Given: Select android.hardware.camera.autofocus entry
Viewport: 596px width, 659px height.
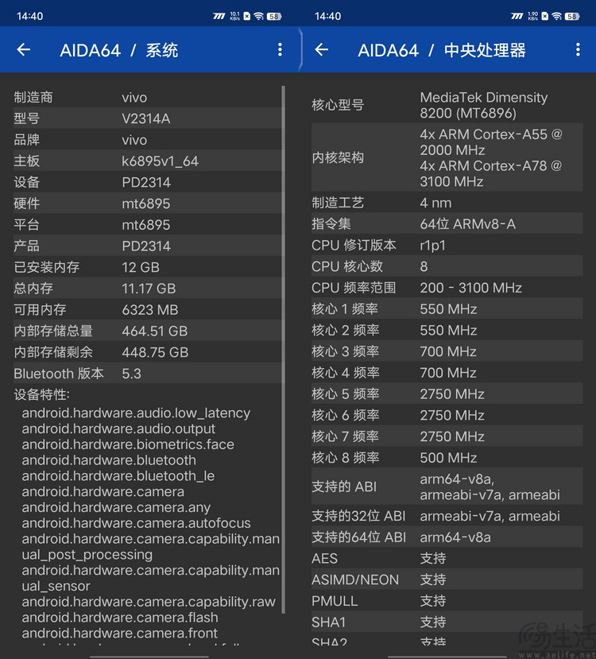Looking at the screenshot, I should (136, 523).
